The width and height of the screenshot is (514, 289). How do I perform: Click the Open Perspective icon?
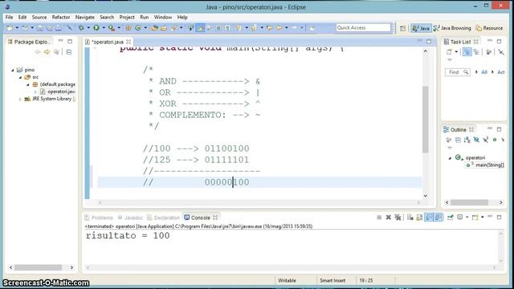pos(402,28)
